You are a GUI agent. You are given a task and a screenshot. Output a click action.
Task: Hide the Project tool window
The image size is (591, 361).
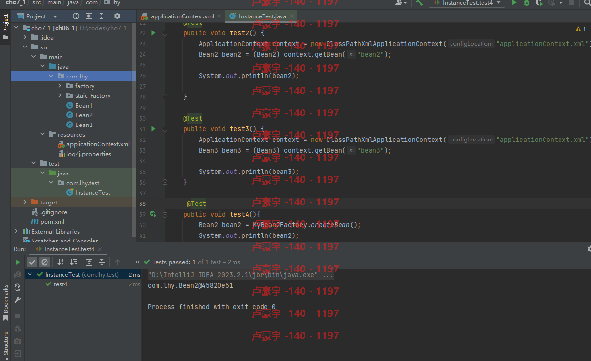[129, 16]
